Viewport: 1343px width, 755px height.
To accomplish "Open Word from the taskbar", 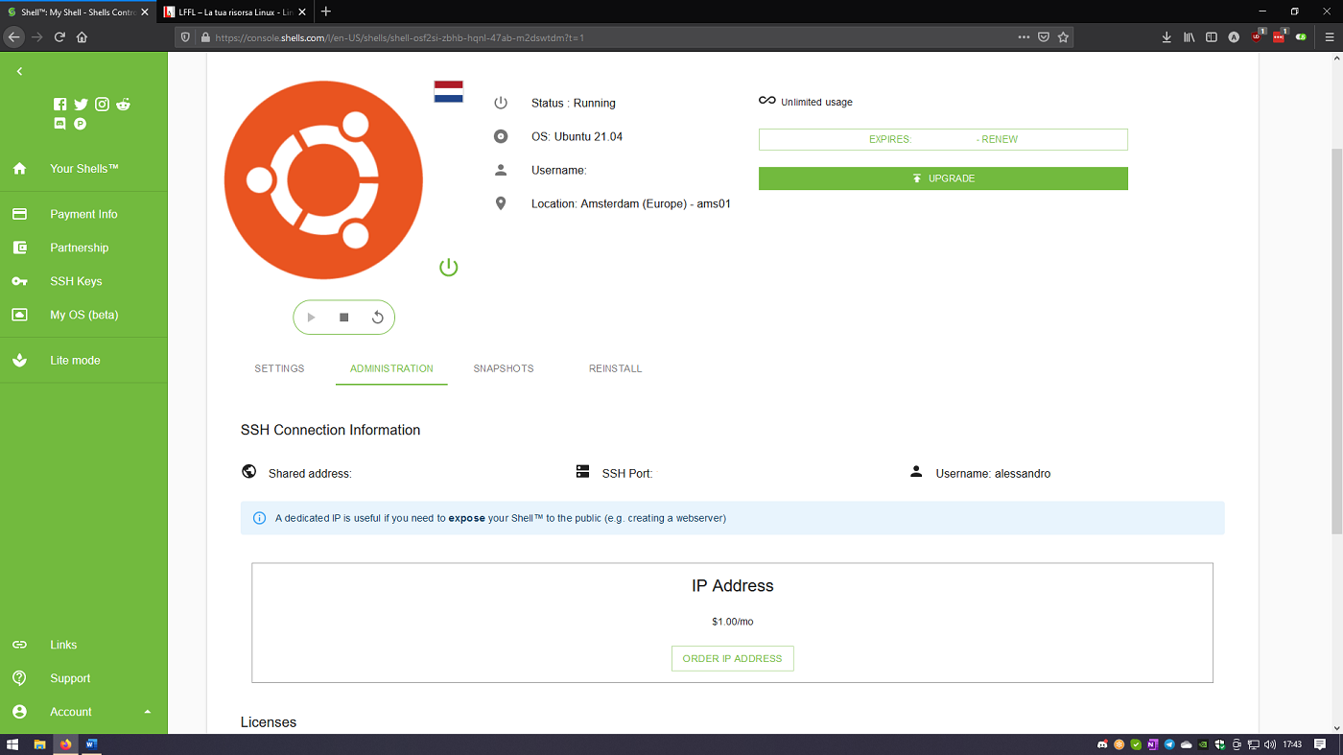I will 91,744.
